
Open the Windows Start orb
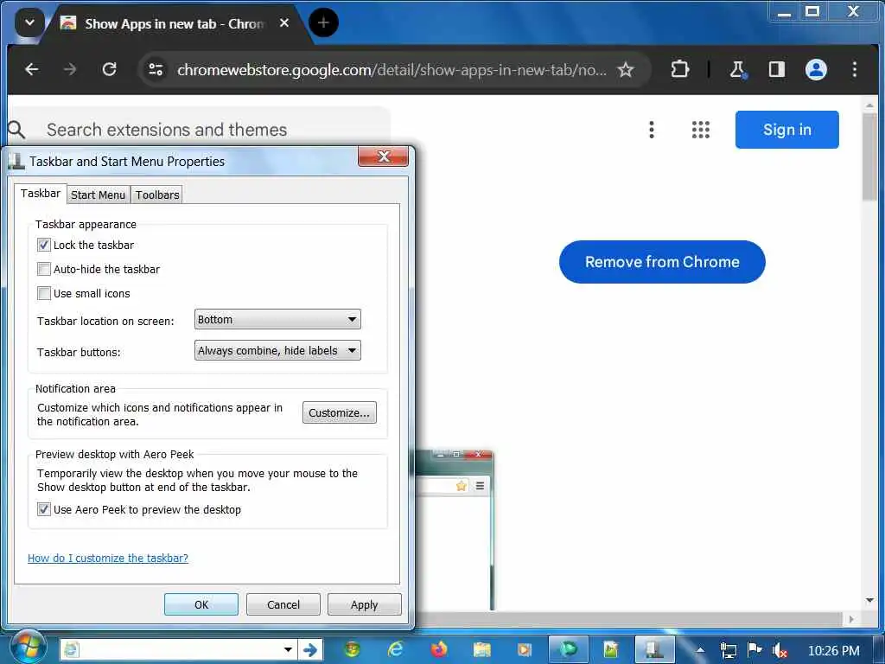click(x=29, y=648)
